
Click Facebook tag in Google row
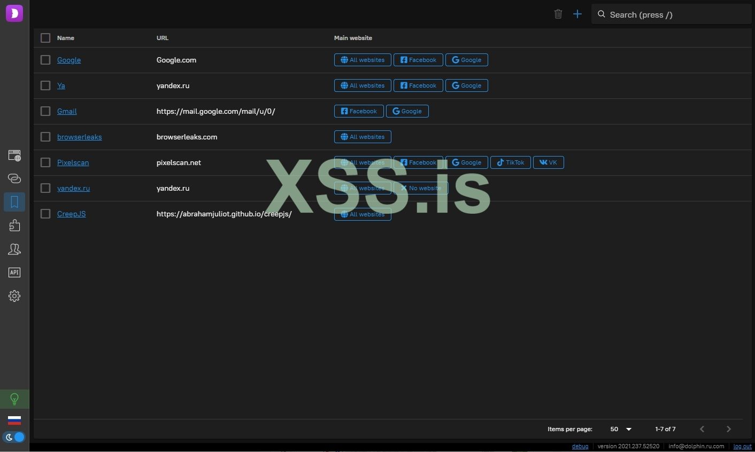(x=418, y=60)
